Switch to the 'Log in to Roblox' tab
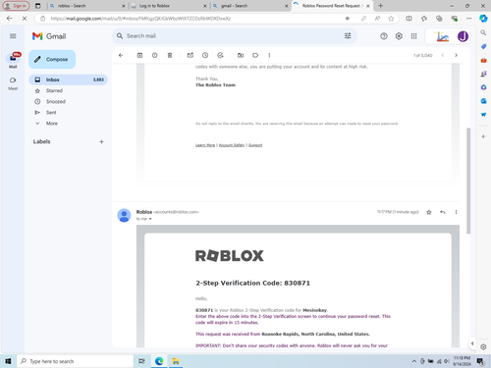Image resolution: width=491 pixels, height=368 pixels. pyautogui.click(x=169, y=6)
